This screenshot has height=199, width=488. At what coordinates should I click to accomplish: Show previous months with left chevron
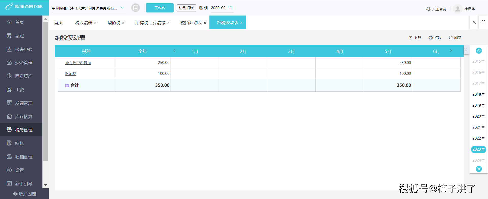click(x=174, y=51)
